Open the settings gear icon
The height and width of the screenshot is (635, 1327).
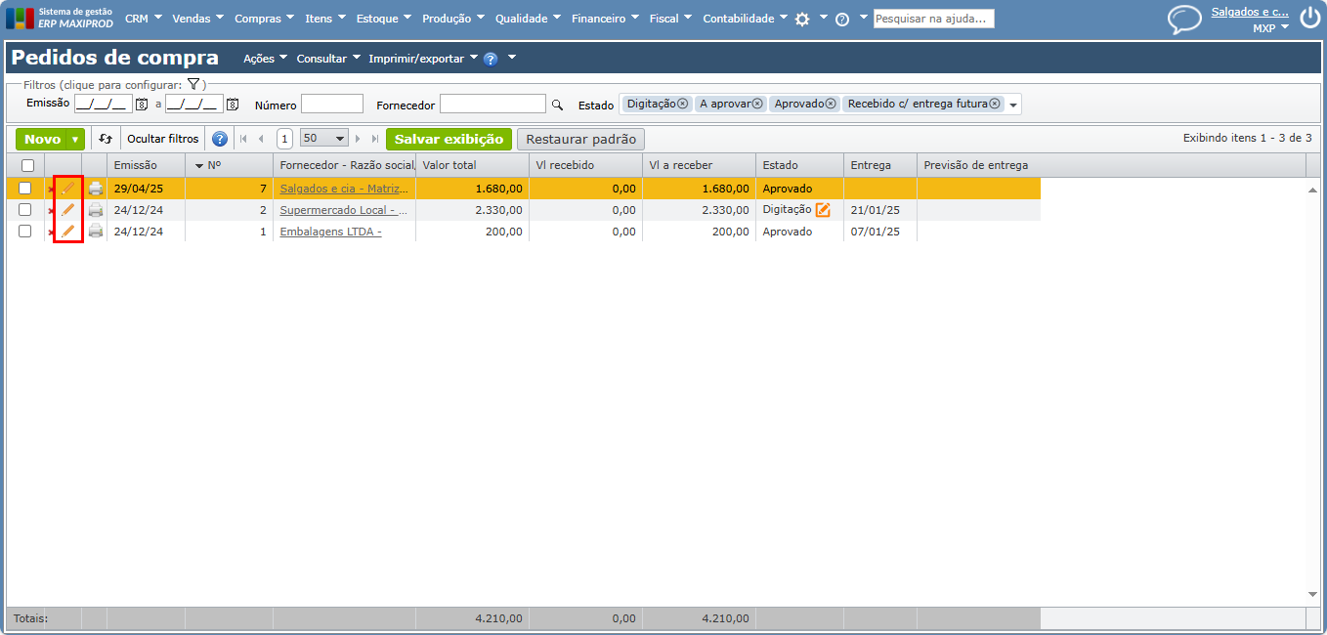point(802,19)
